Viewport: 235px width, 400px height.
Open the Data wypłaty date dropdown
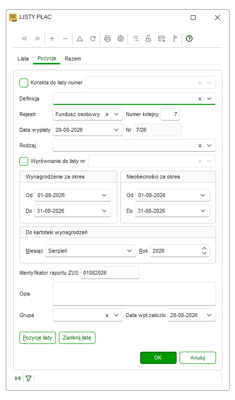(116, 130)
